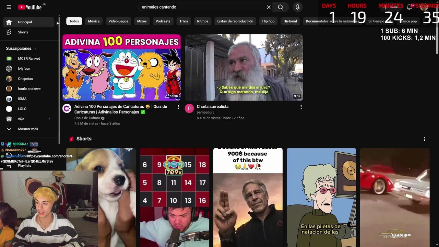Open the red car Clasicos Short
The image size is (439, 247).
point(395,198)
